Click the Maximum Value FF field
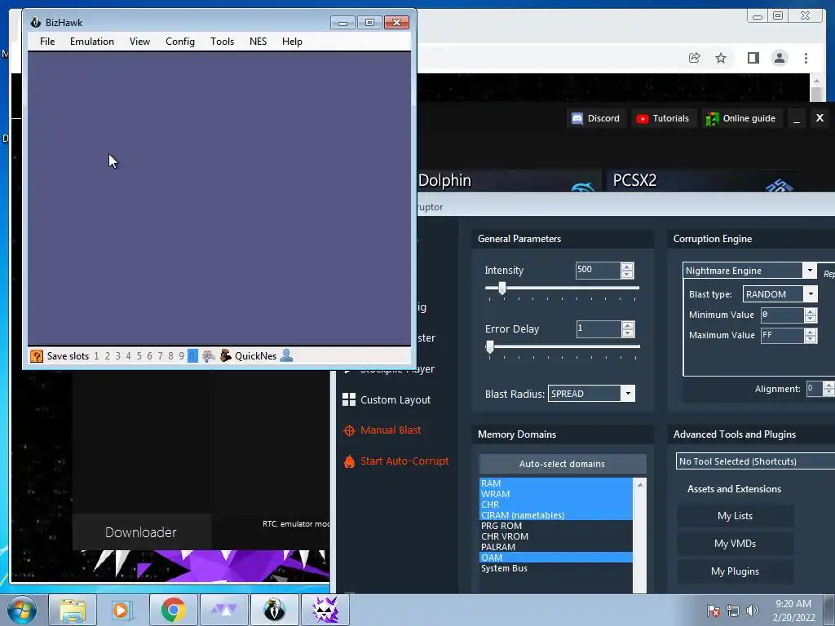Viewport: 835px width, 626px height. [782, 335]
